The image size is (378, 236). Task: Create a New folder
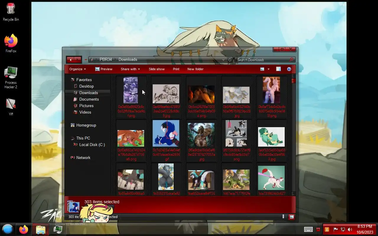[195, 69]
